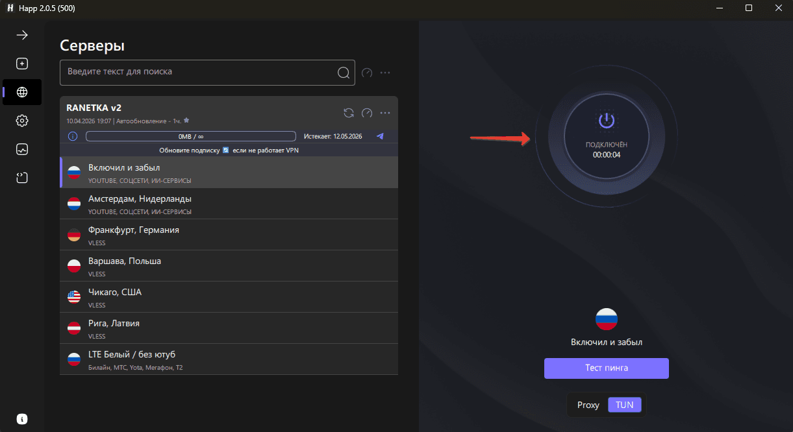Open the add subscription plus icon
The height and width of the screenshot is (432, 793).
22,64
